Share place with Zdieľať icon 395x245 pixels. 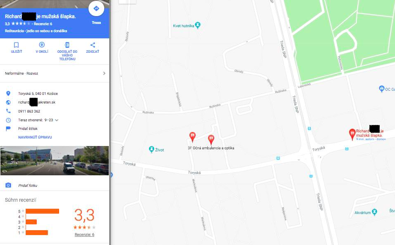click(93, 45)
